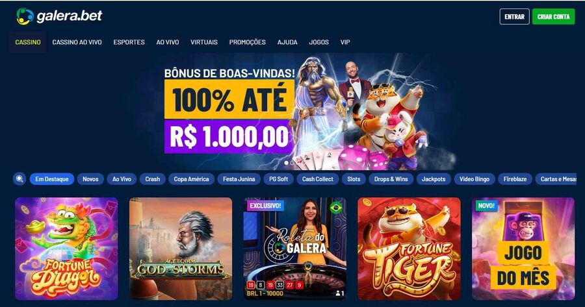This screenshot has height=307, width=585.
Task: Select the PG Soft filter chip
Action: (x=279, y=179)
